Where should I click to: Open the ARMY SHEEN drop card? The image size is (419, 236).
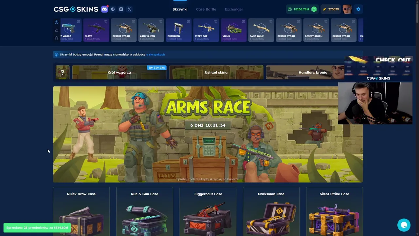(x=151, y=30)
